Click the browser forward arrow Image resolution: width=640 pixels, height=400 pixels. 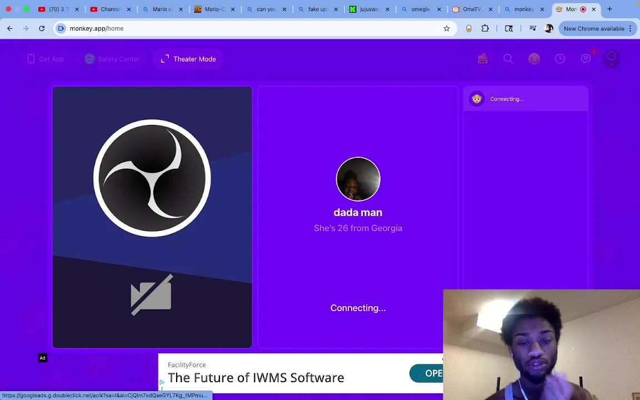pyautogui.click(x=26, y=28)
